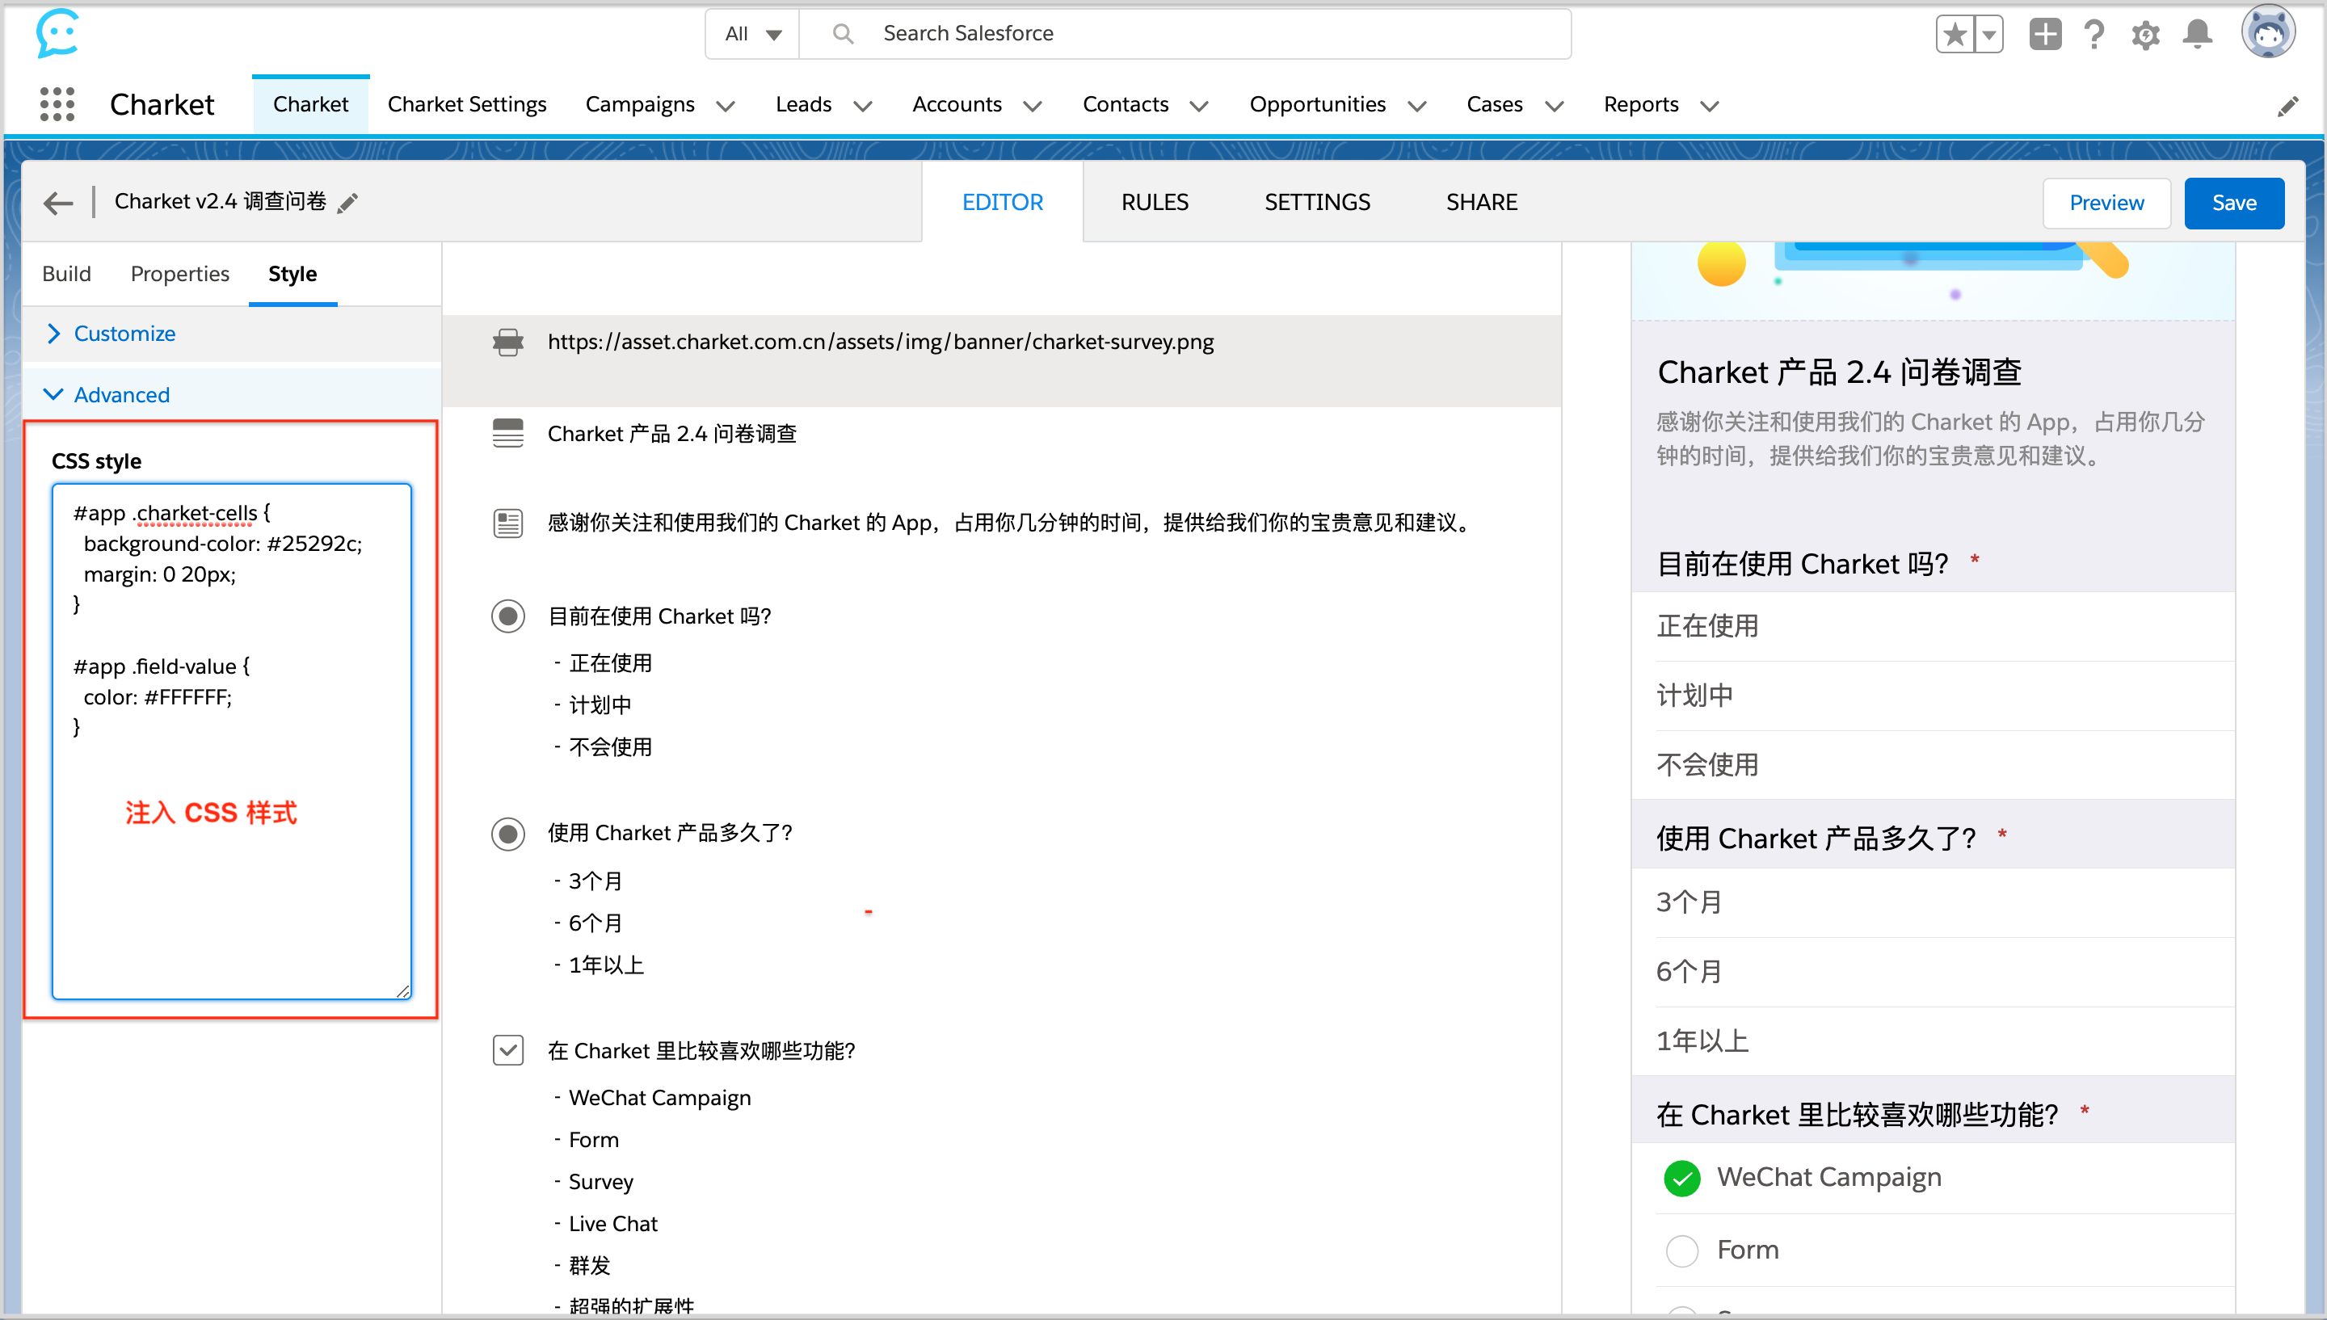
Task: Click the Preview button
Action: pos(2106,203)
